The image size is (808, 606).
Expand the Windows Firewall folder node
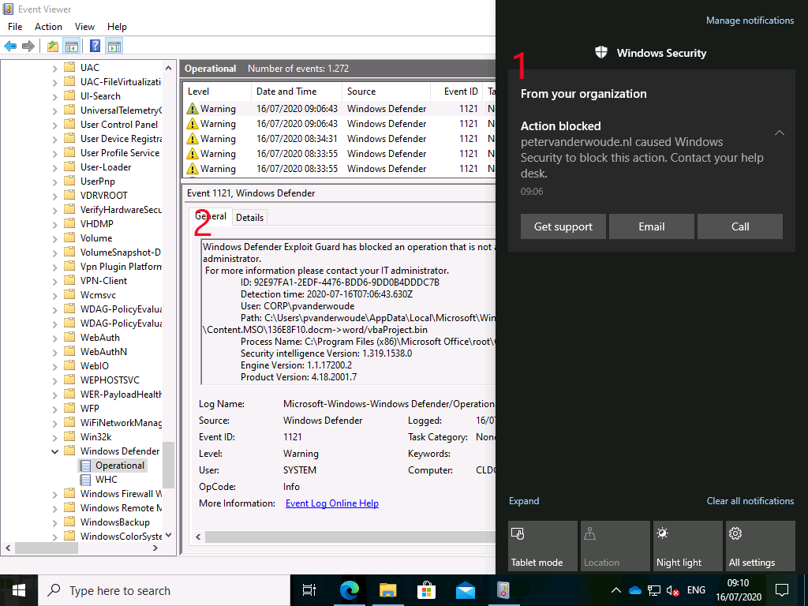(x=54, y=494)
